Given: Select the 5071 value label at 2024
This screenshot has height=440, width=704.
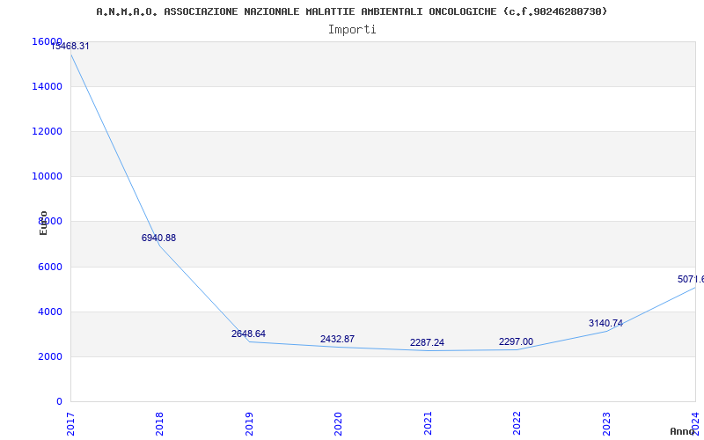Looking at the screenshot, I should click(x=690, y=279).
